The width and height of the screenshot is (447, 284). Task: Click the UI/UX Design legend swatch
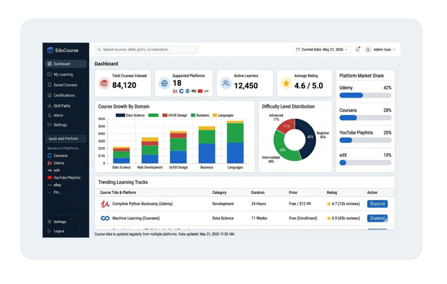pos(165,115)
